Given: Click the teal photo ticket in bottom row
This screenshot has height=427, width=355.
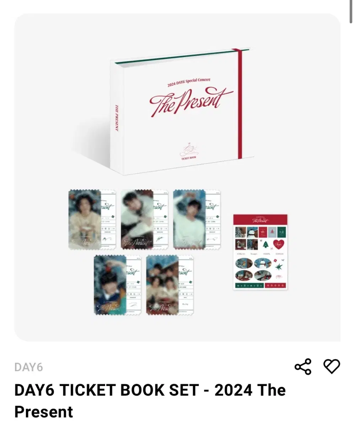Looking at the screenshot, I should click(118, 285).
